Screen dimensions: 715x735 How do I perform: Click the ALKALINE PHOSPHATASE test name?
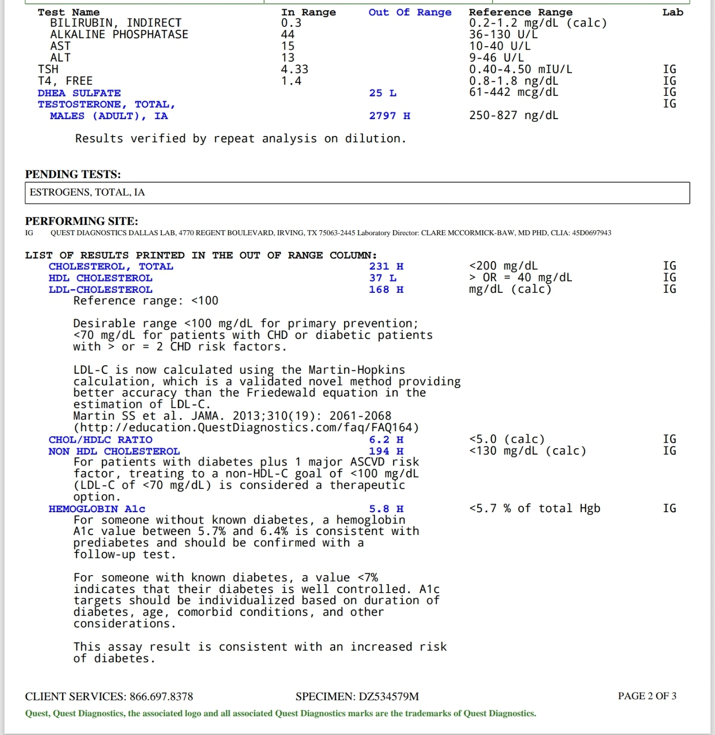click(119, 35)
